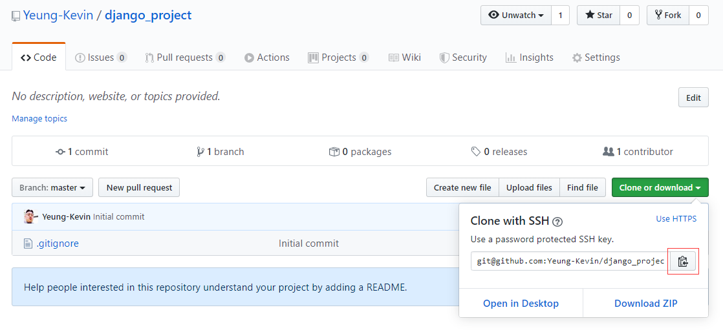Click the help icon beside Clone with SSH

(557, 222)
